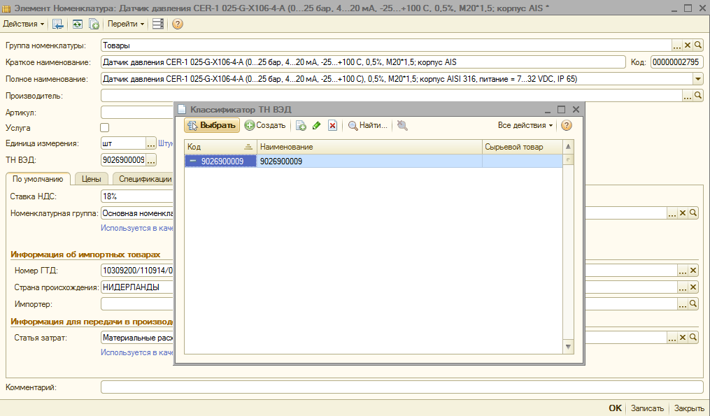The width and height of the screenshot is (710, 416).
Task: Click the add-by-copying icon in main toolbar
Action: 94,24
